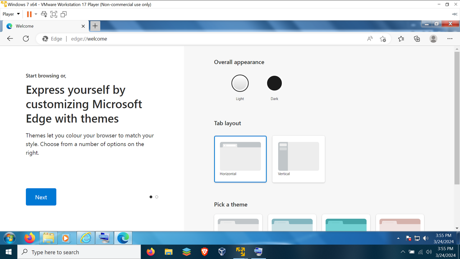Show hidden icons in Windows 7 tray

coord(398,238)
